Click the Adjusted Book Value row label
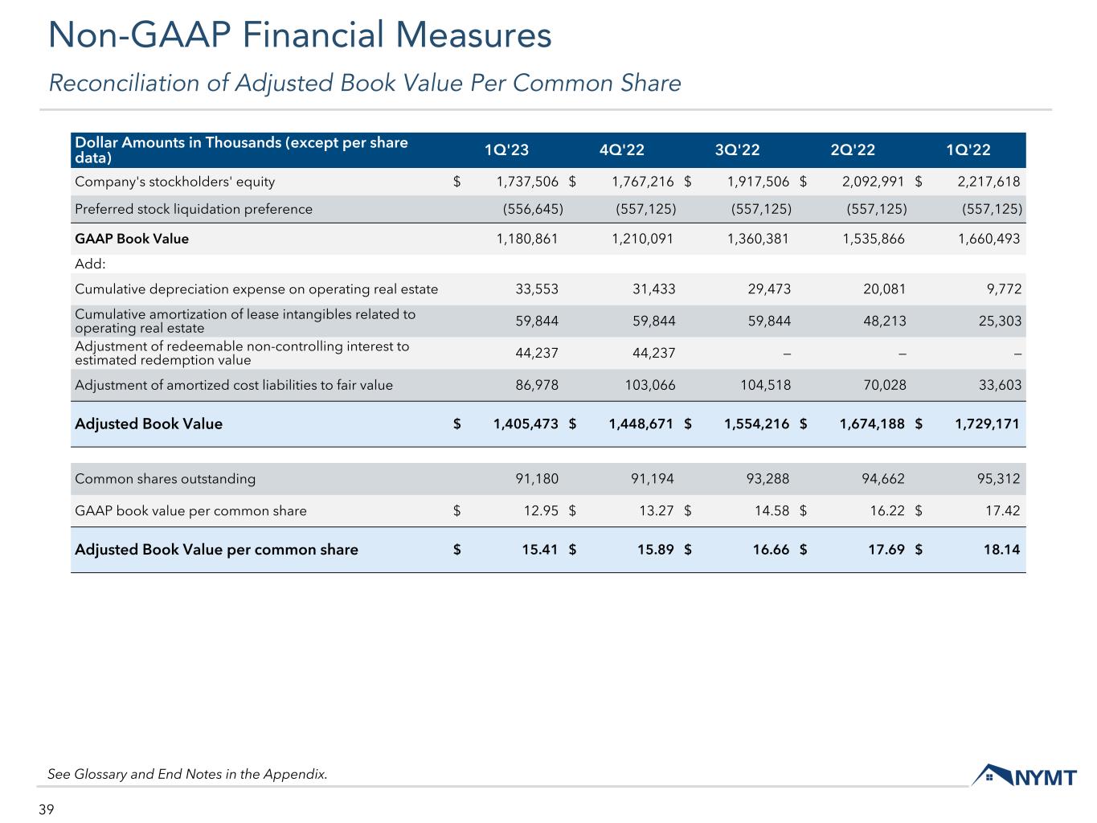The width and height of the screenshot is (1097, 823). (x=149, y=424)
